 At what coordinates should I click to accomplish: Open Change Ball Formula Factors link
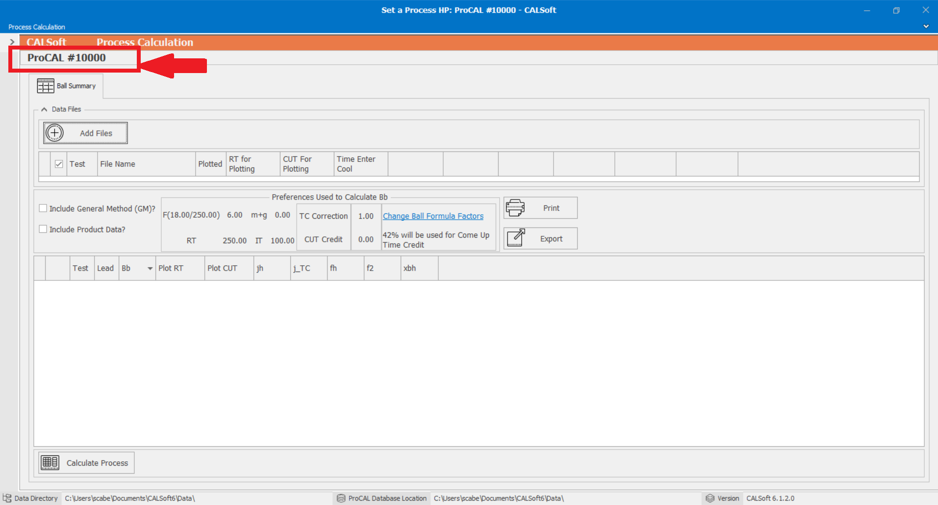433,216
